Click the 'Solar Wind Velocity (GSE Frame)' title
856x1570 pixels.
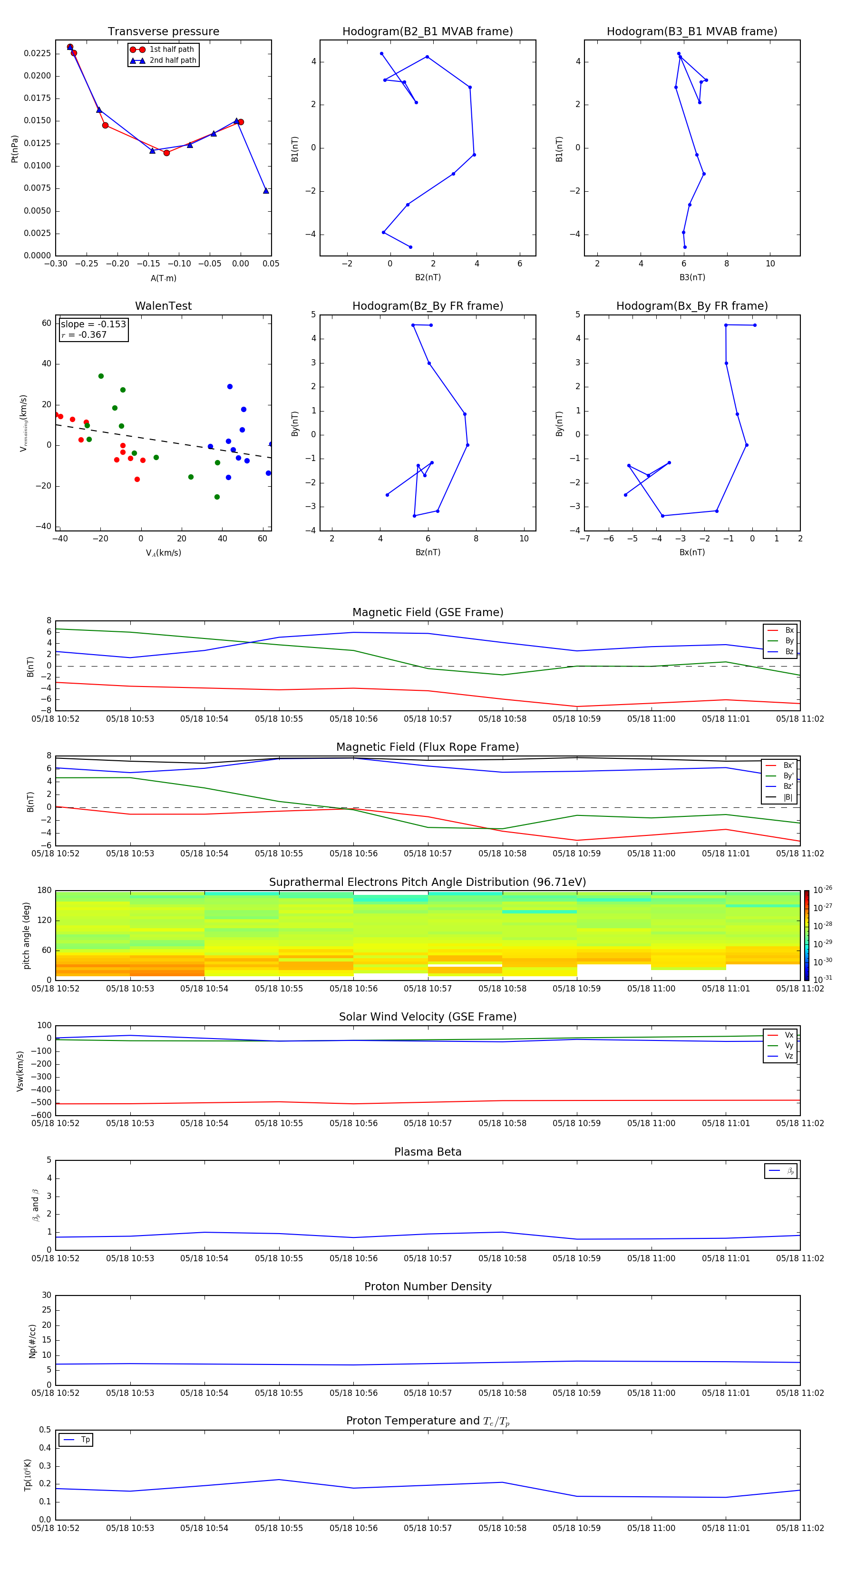coord(428,1017)
